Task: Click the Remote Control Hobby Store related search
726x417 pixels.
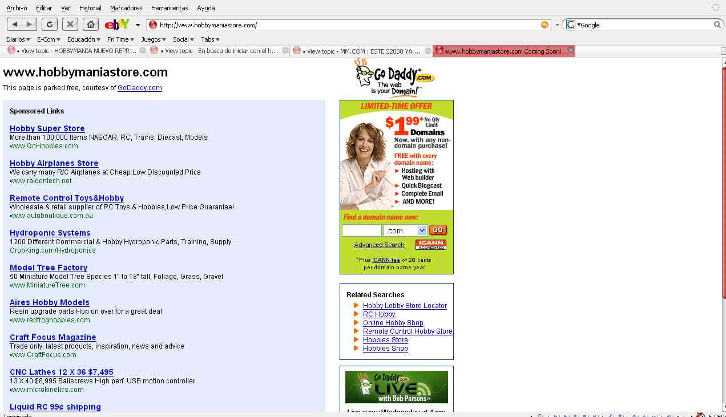Action: (x=408, y=331)
